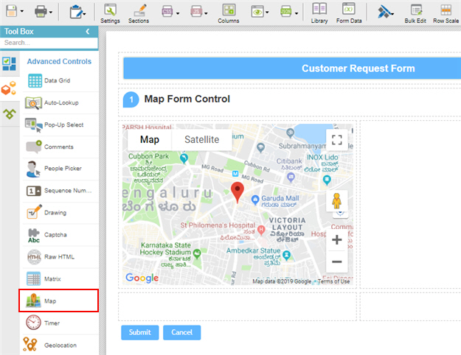Select the Map control

click(58, 300)
